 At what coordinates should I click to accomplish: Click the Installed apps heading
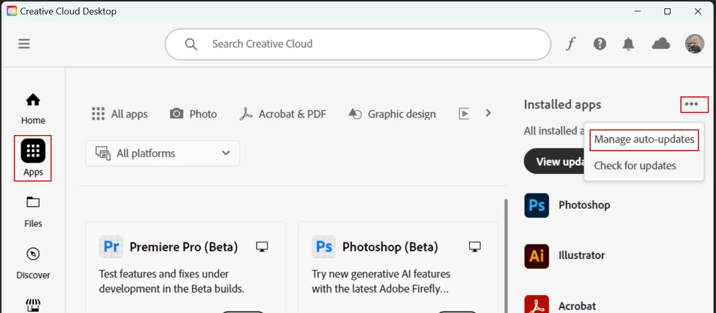tap(562, 105)
